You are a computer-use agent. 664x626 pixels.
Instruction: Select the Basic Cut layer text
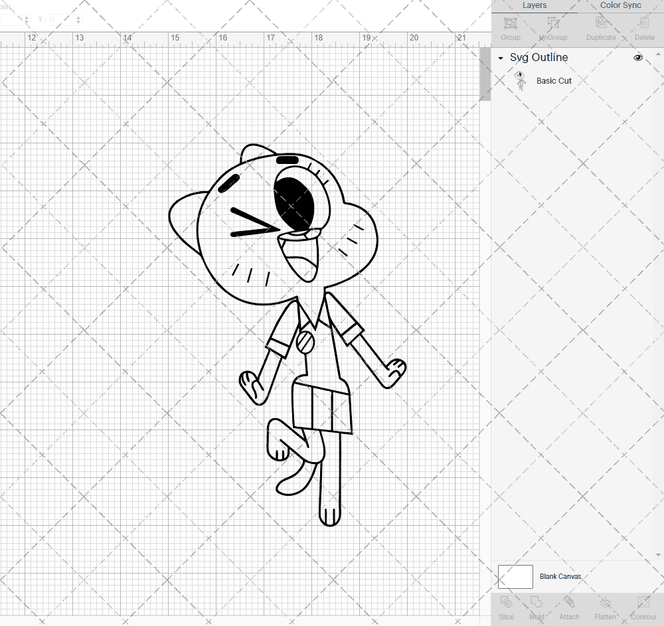554,81
